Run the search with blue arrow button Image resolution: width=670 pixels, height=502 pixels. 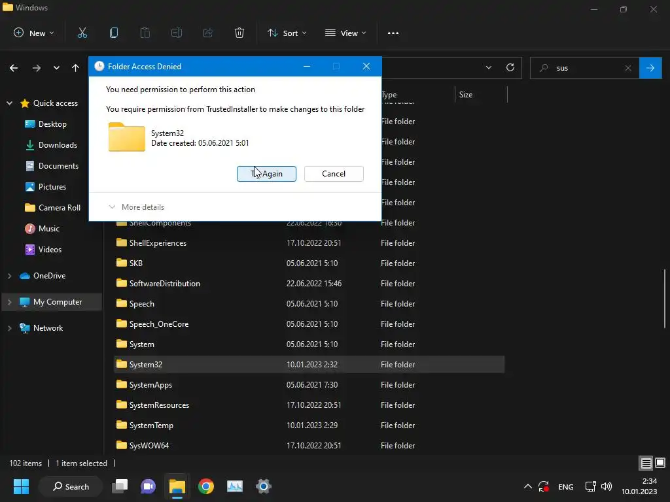coord(650,68)
